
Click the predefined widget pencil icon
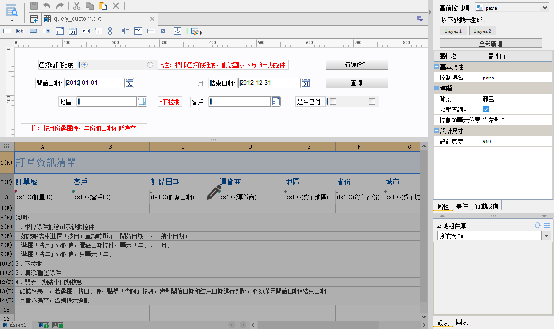[195, 31]
